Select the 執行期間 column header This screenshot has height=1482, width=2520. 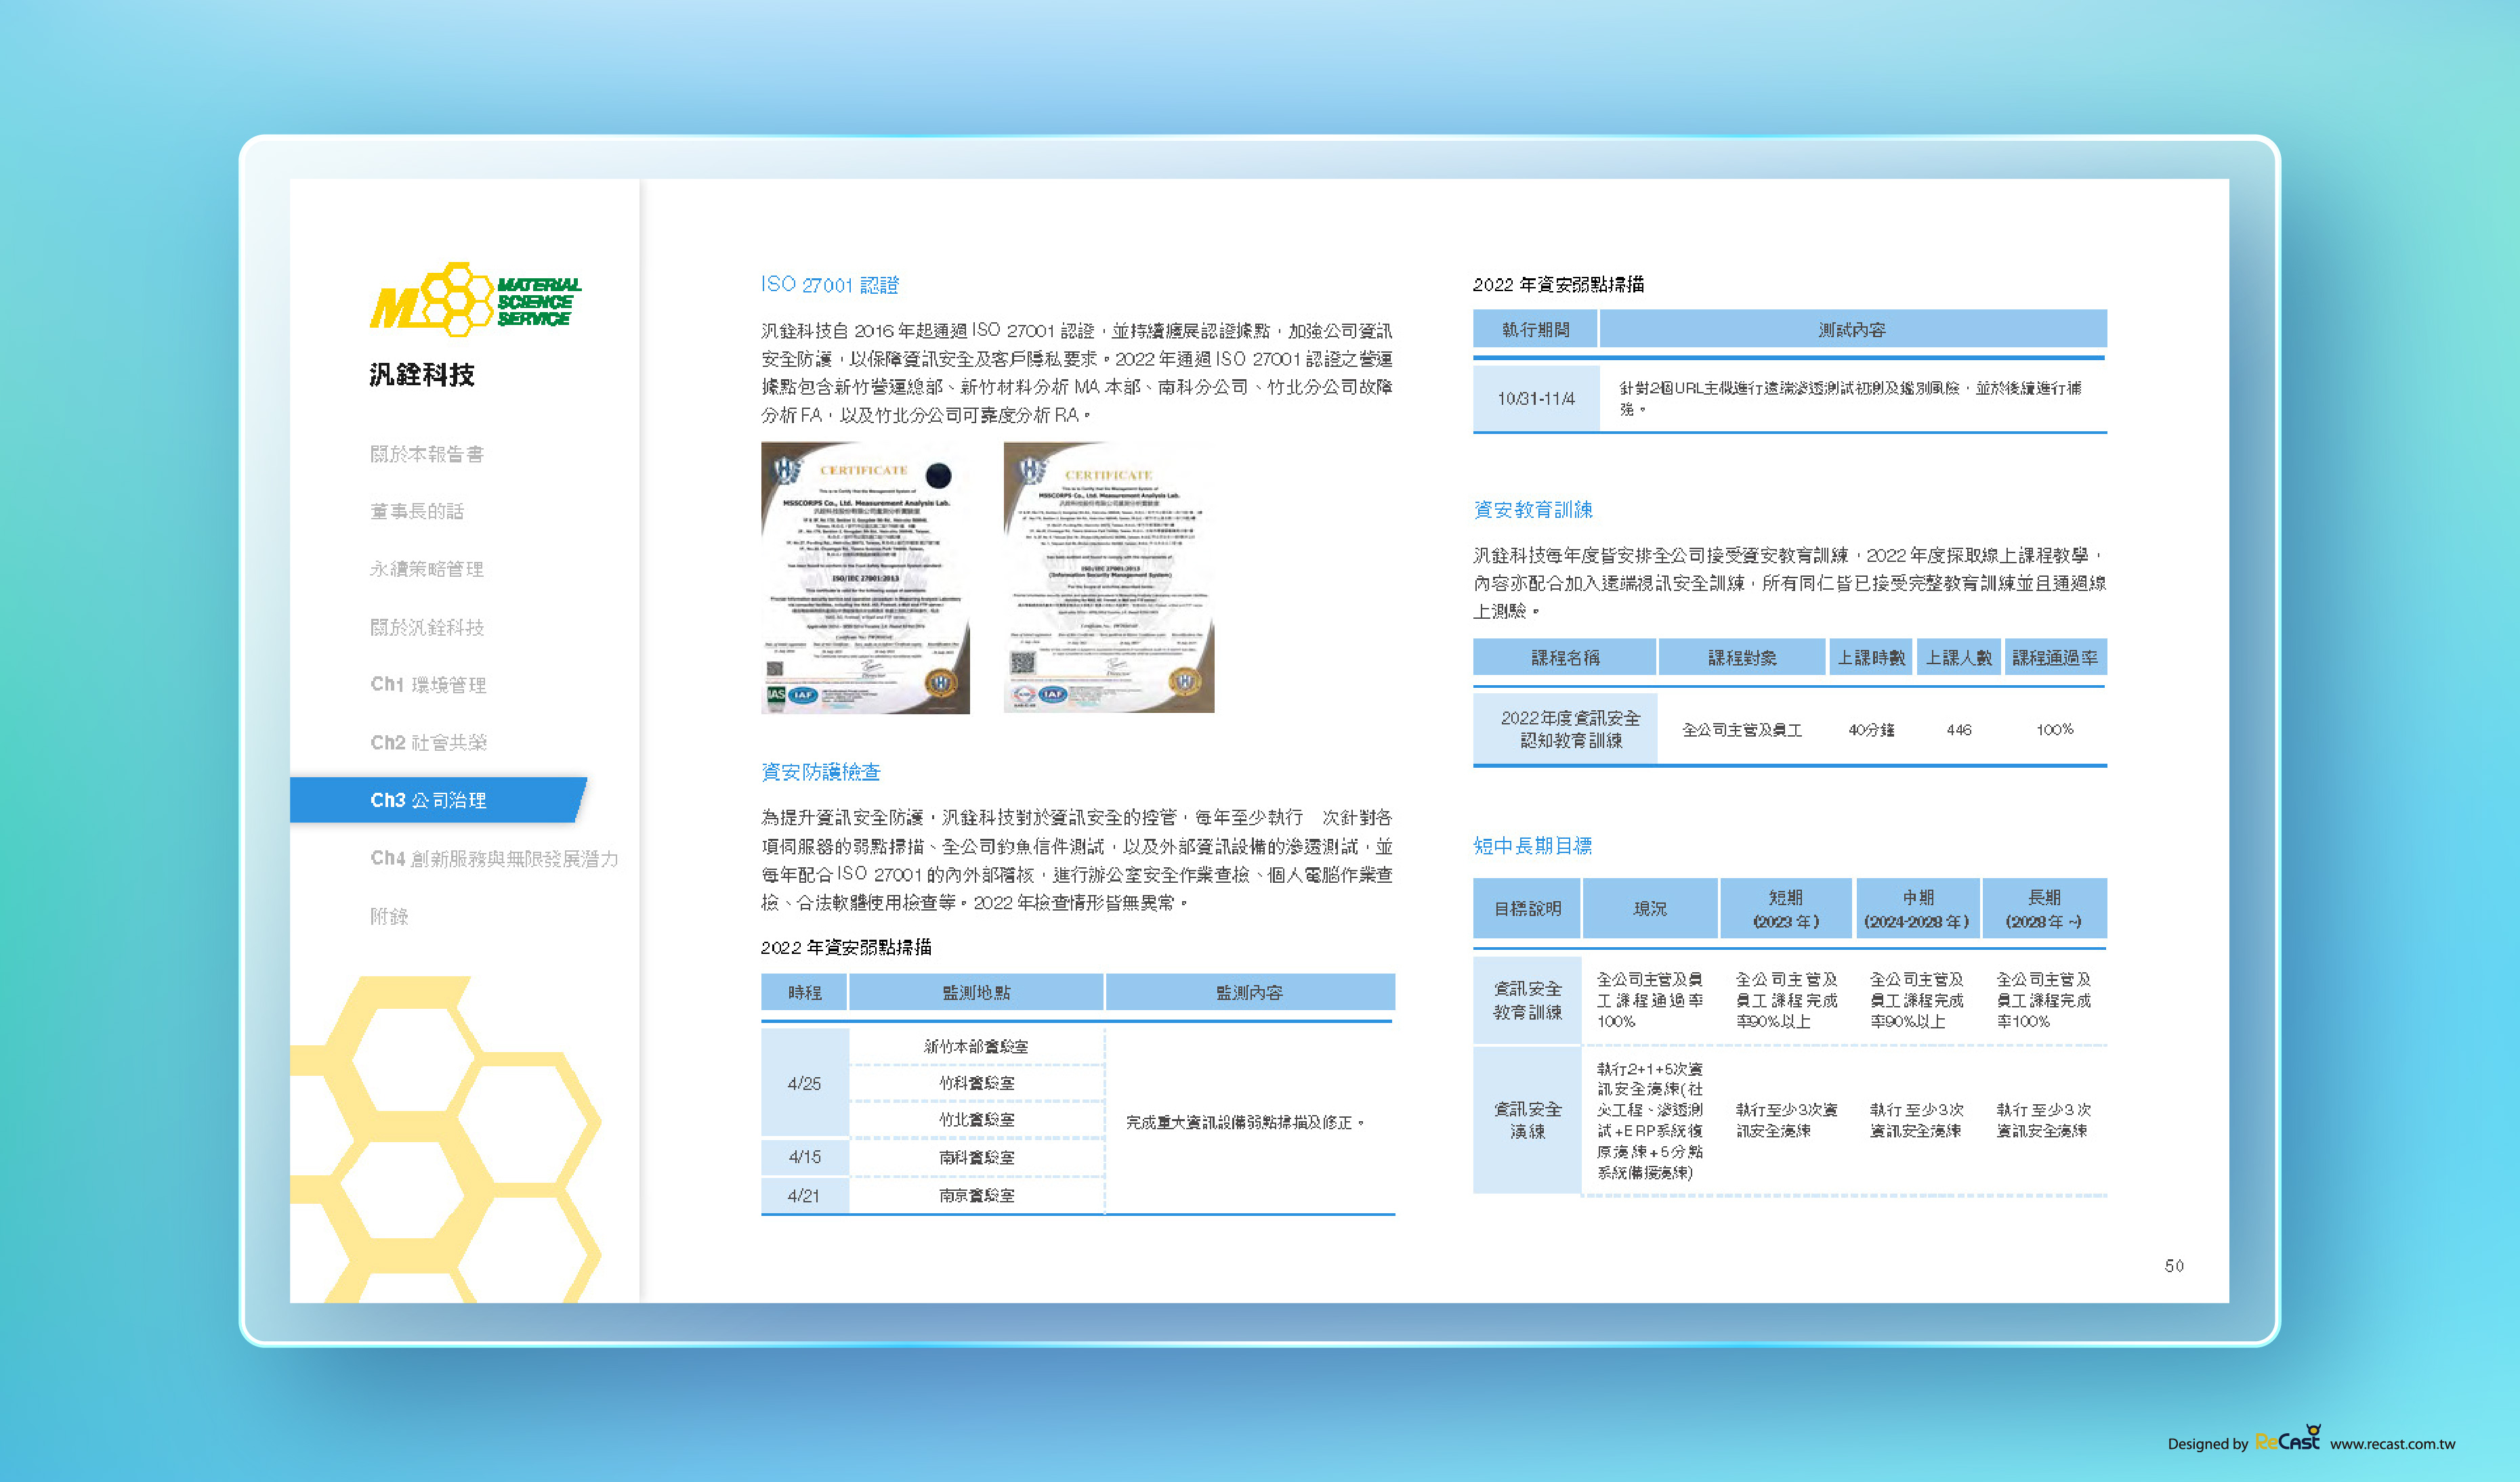(1535, 329)
